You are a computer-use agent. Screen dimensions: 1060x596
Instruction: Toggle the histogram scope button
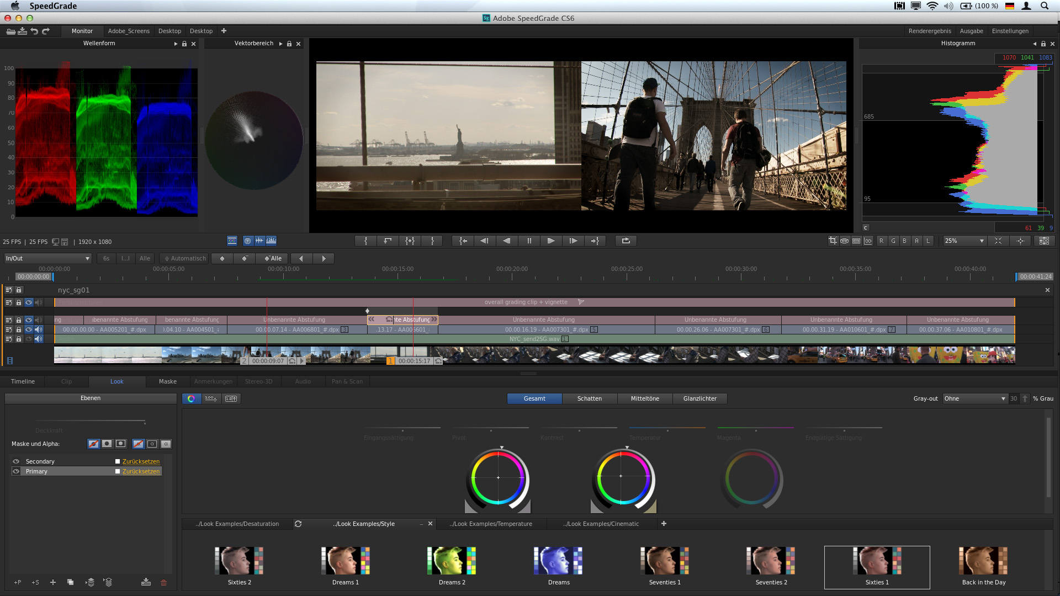(271, 241)
